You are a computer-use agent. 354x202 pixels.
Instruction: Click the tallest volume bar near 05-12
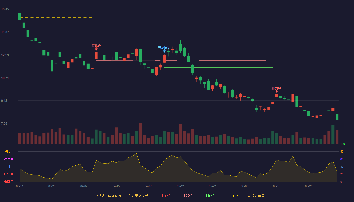pos(180,134)
